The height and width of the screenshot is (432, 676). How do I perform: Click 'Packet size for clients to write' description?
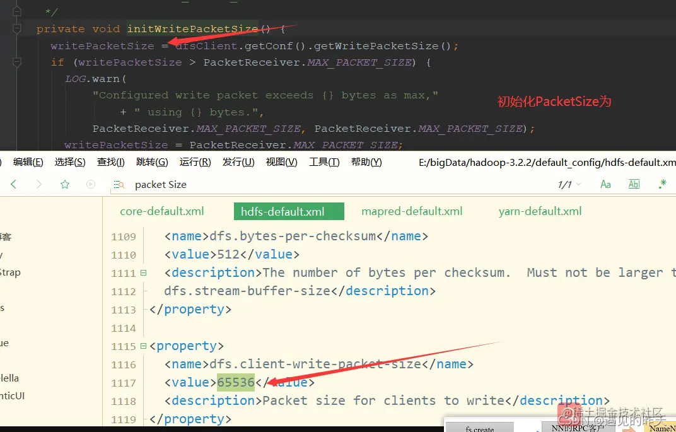(x=383, y=400)
